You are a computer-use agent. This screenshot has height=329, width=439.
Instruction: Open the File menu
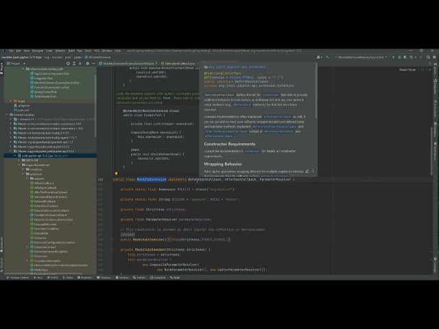(x=11, y=51)
